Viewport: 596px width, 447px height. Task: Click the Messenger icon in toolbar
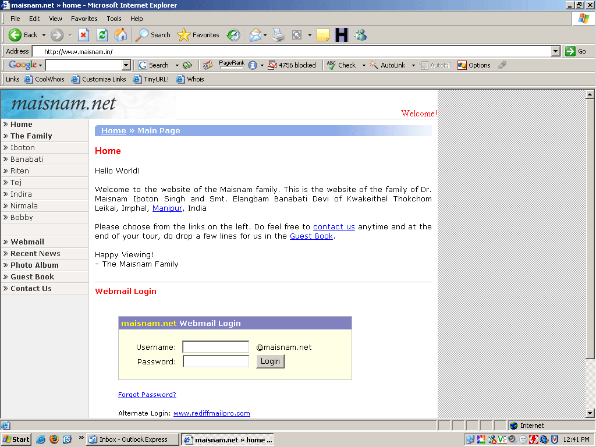click(x=360, y=35)
